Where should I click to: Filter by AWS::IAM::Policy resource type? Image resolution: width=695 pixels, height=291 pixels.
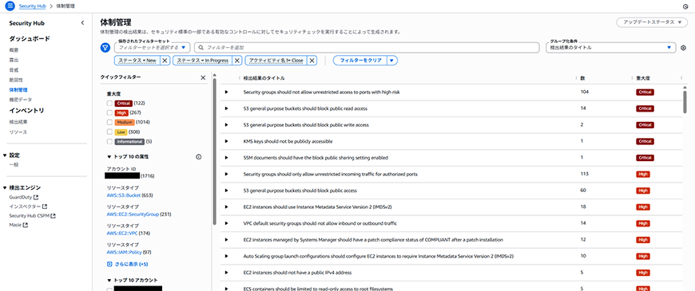pyautogui.click(x=123, y=252)
